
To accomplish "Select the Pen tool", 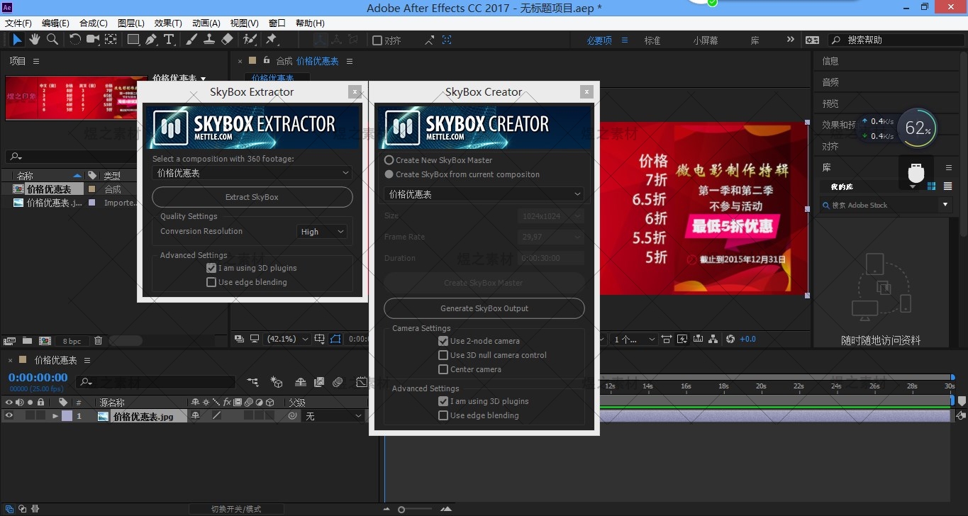I will click(x=151, y=40).
